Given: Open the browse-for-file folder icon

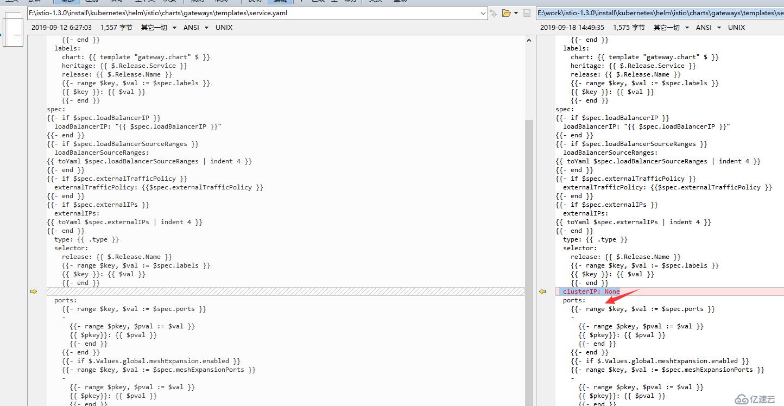Looking at the screenshot, I should tap(506, 13).
